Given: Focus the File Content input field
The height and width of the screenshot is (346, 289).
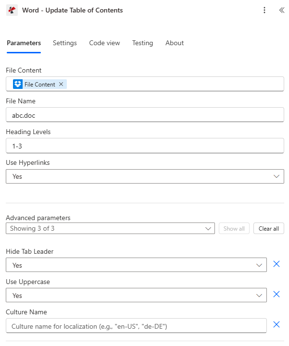Looking at the screenshot, I should pos(145,84).
